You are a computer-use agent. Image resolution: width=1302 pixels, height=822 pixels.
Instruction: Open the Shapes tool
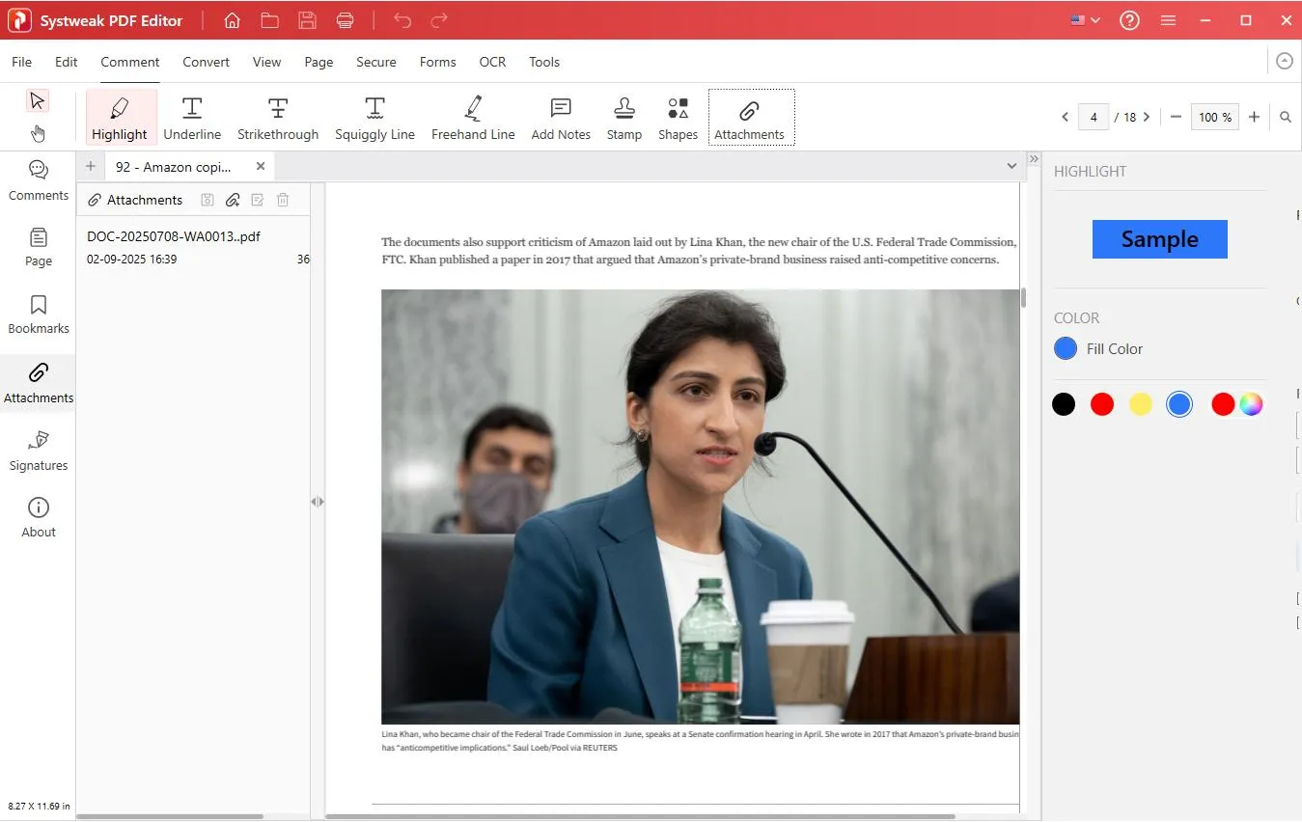(678, 118)
